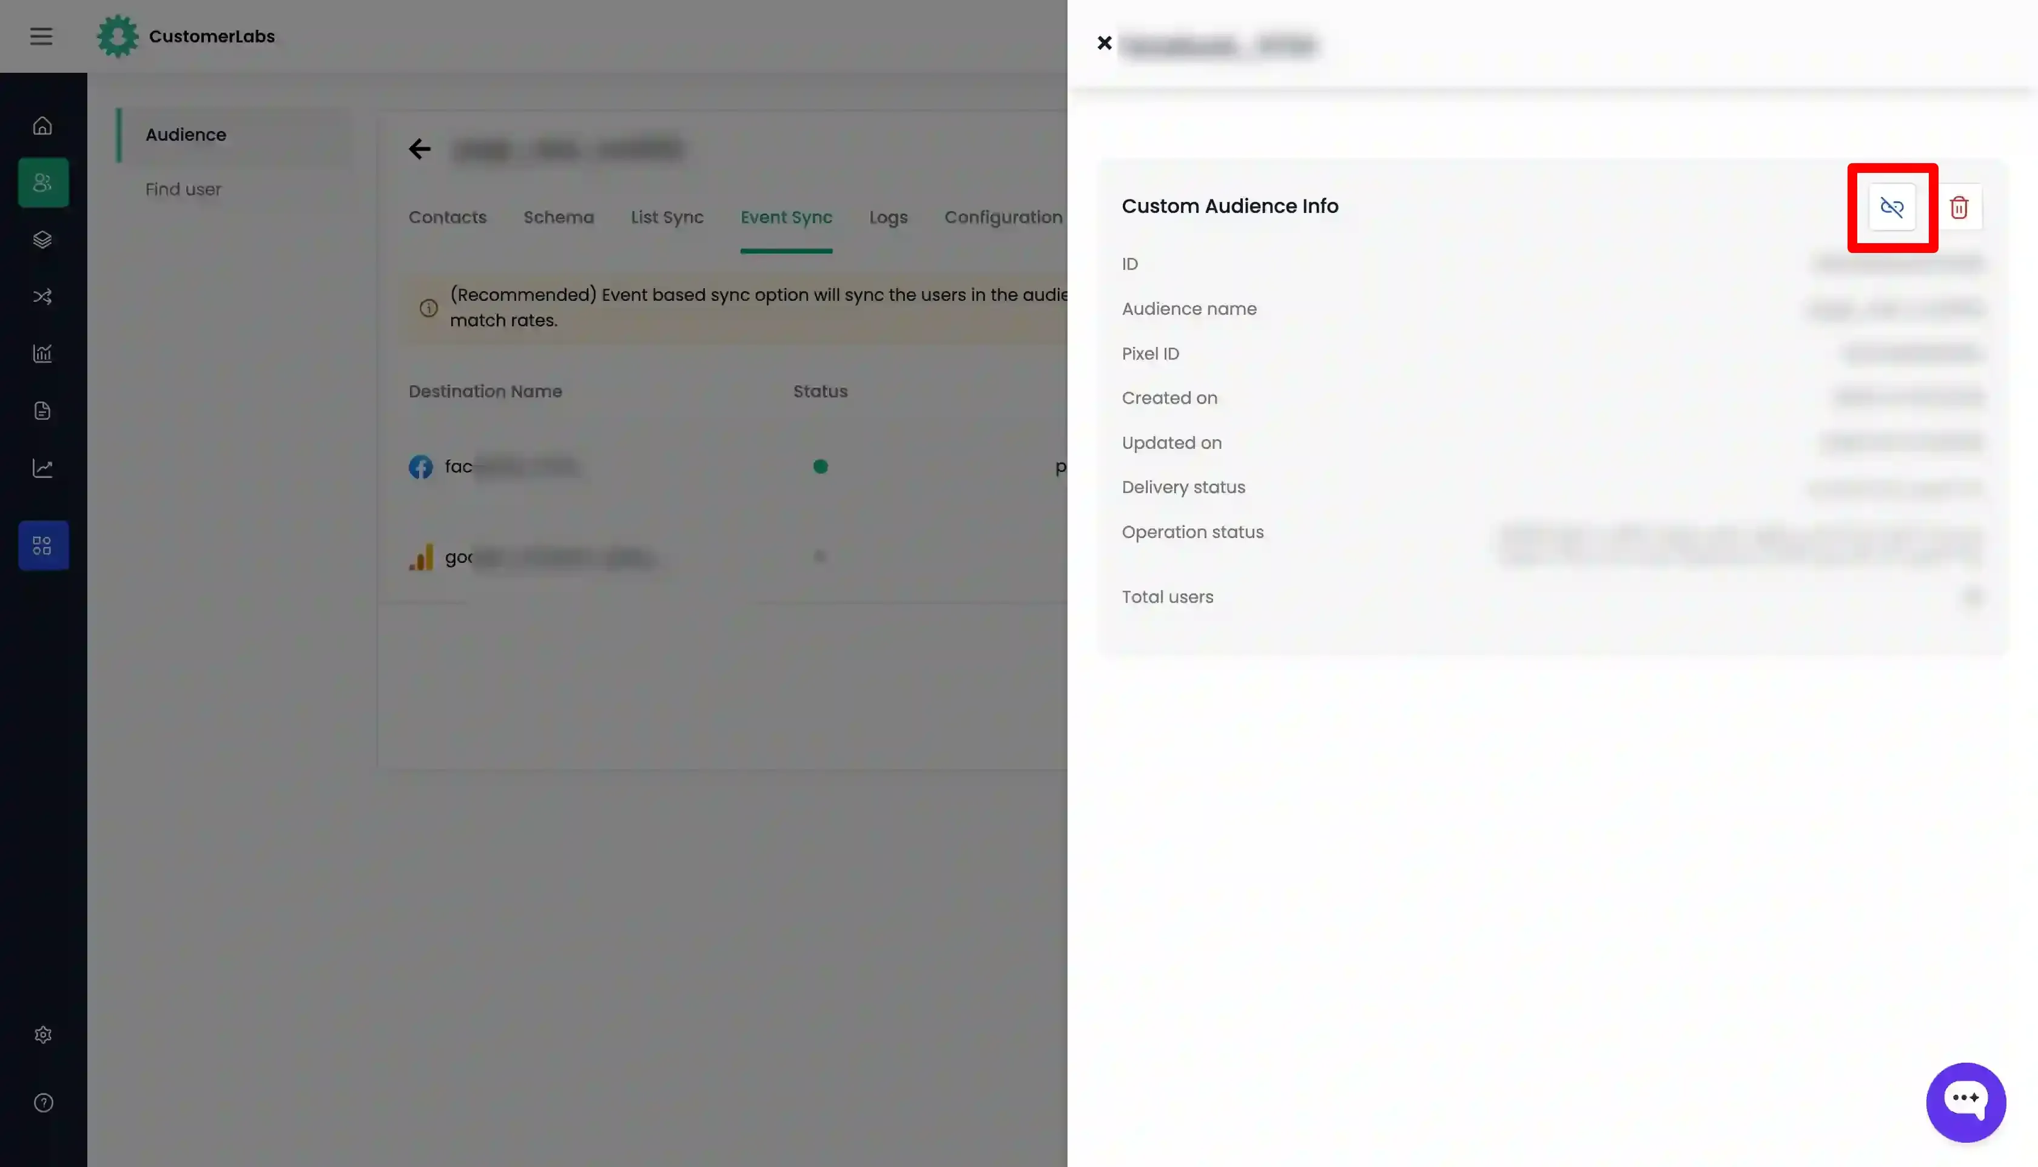Switch to the Contacts tab
This screenshot has width=2038, height=1167.
[x=447, y=217]
